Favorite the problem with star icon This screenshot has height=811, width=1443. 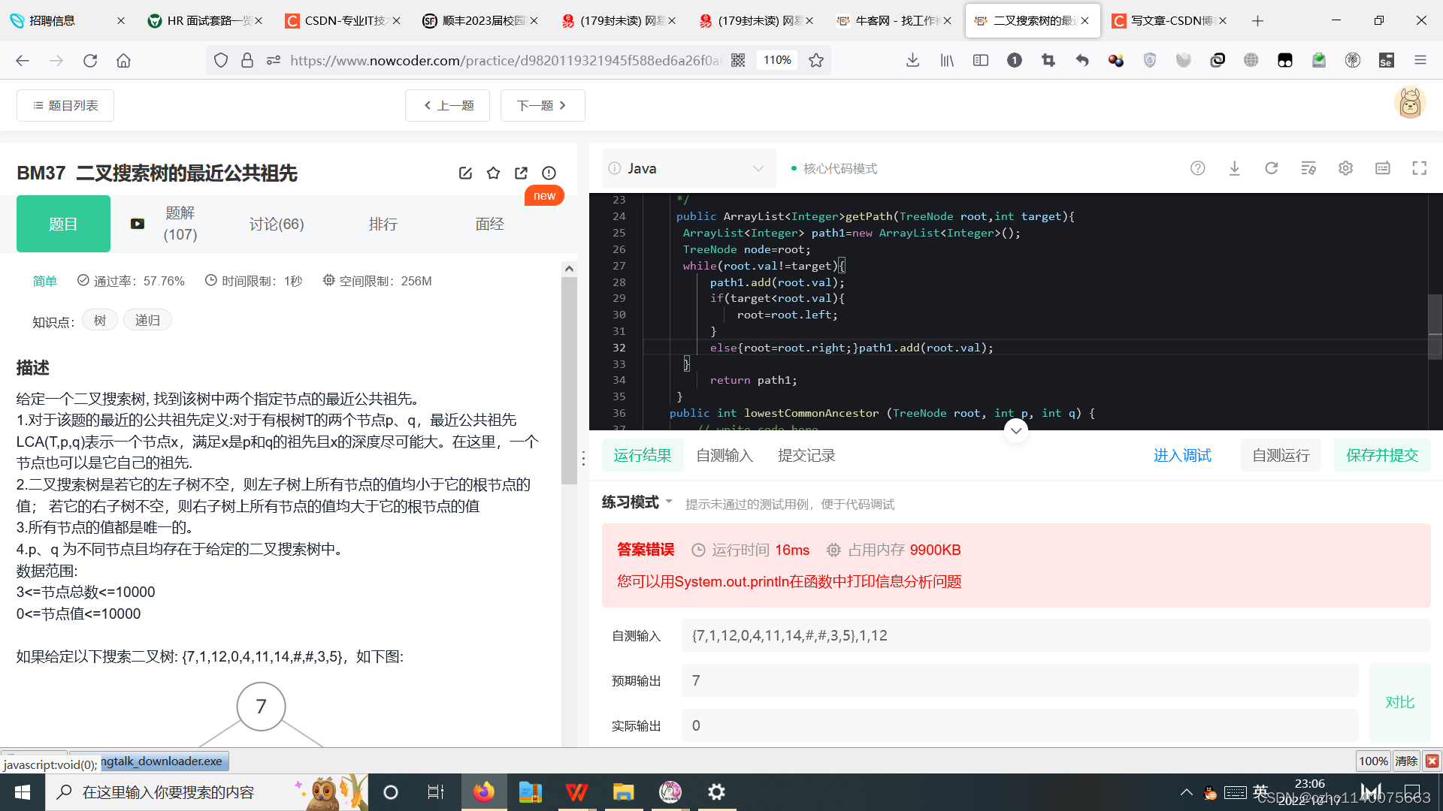493,173
